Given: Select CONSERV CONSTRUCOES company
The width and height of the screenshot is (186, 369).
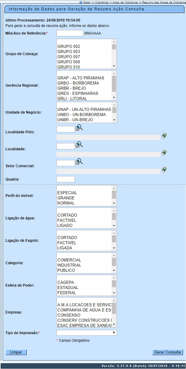Looking at the screenshot, I should coord(84,320).
